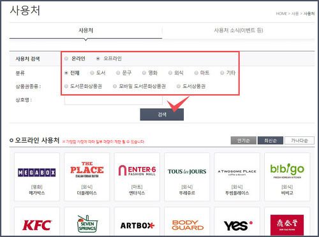The width and height of the screenshot is (319, 237).
Task: Choose the 문구 category radio
Action: tap(118, 73)
